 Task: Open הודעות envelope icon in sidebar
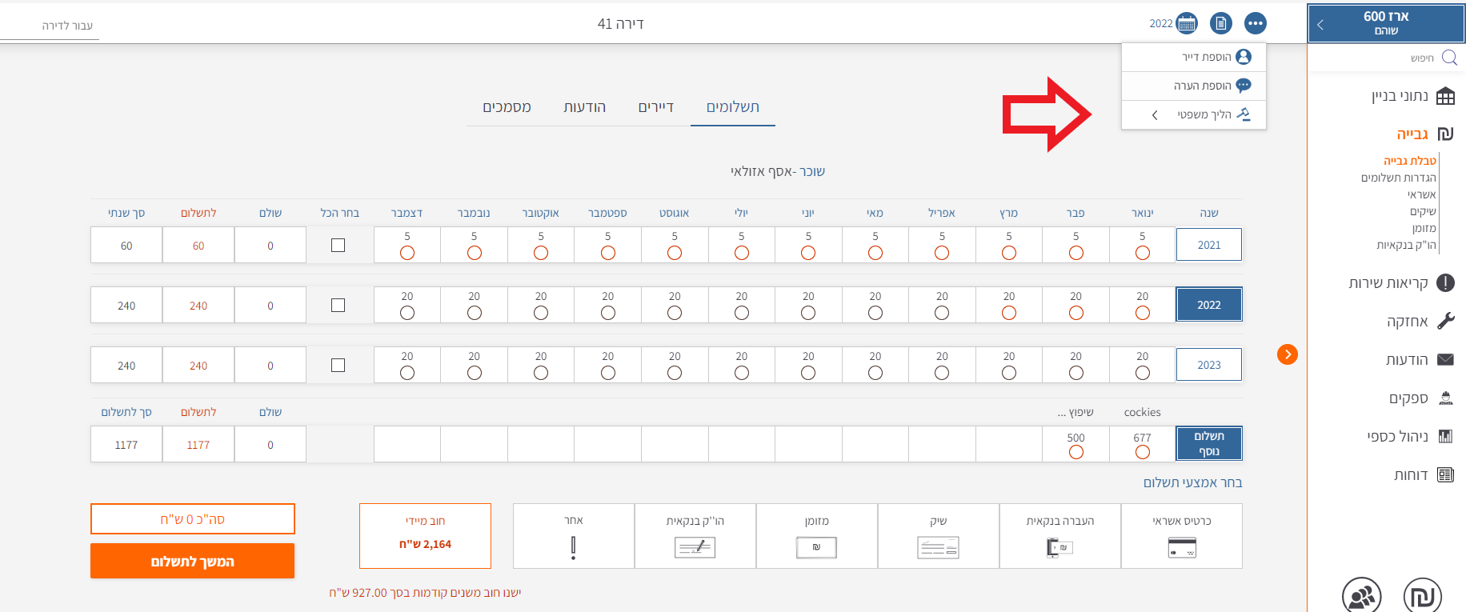tap(1445, 360)
